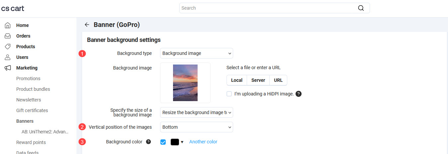Open the Home menu item
Screen dimensions: 448x154
point(23,25)
